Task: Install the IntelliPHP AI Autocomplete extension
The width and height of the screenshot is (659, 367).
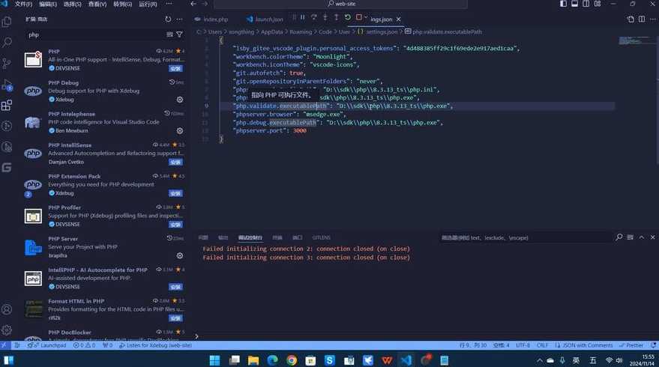Action: [x=175, y=287]
